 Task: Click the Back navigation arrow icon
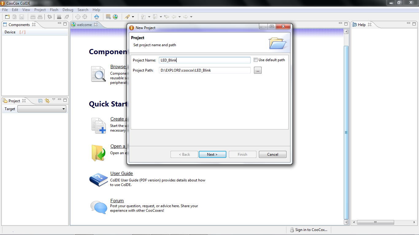coord(174,17)
